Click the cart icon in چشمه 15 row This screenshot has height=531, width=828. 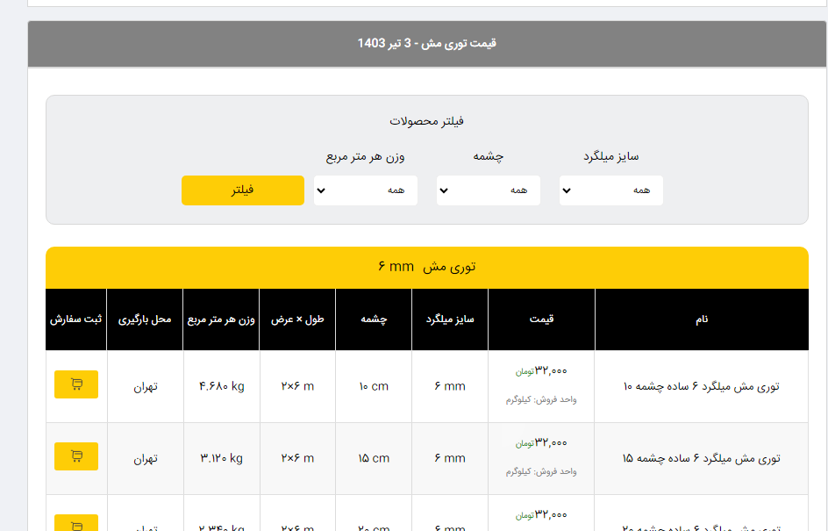(x=76, y=456)
